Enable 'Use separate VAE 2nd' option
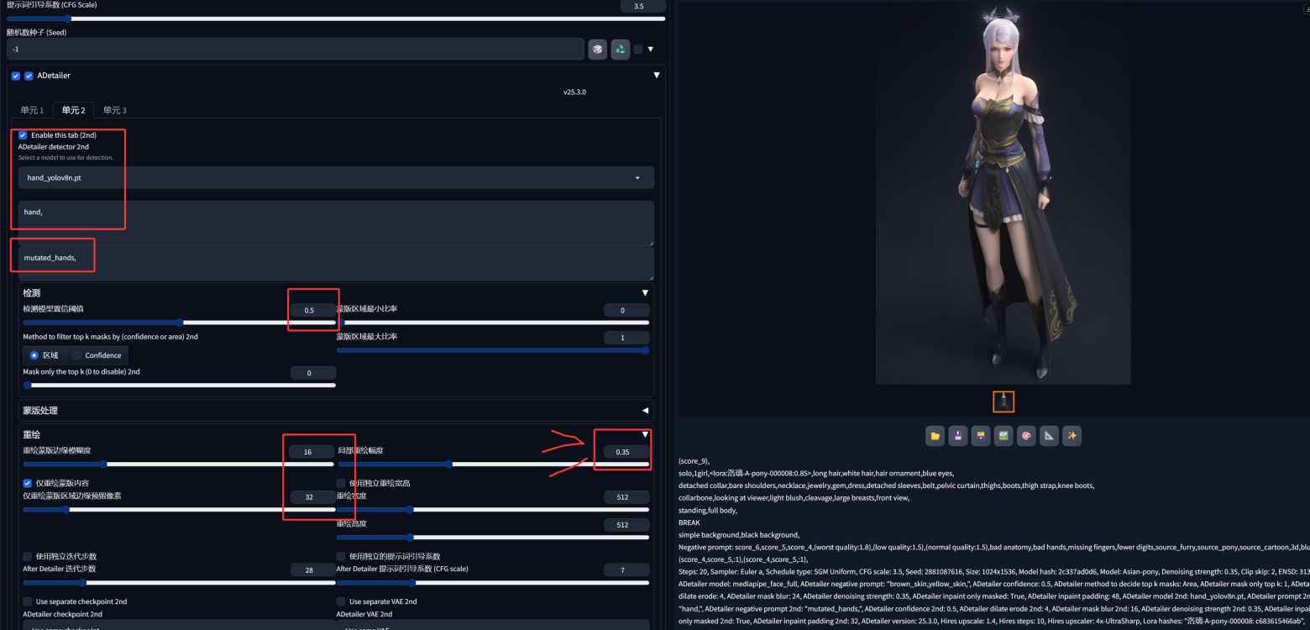The width and height of the screenshot is (1310, 630). [341, 601]
